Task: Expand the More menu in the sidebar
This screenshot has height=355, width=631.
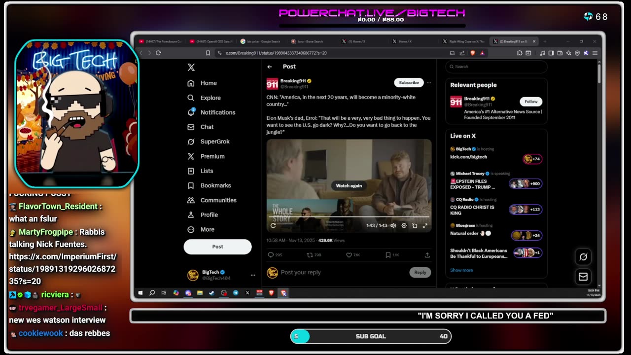Action: [x=201, y=229]
